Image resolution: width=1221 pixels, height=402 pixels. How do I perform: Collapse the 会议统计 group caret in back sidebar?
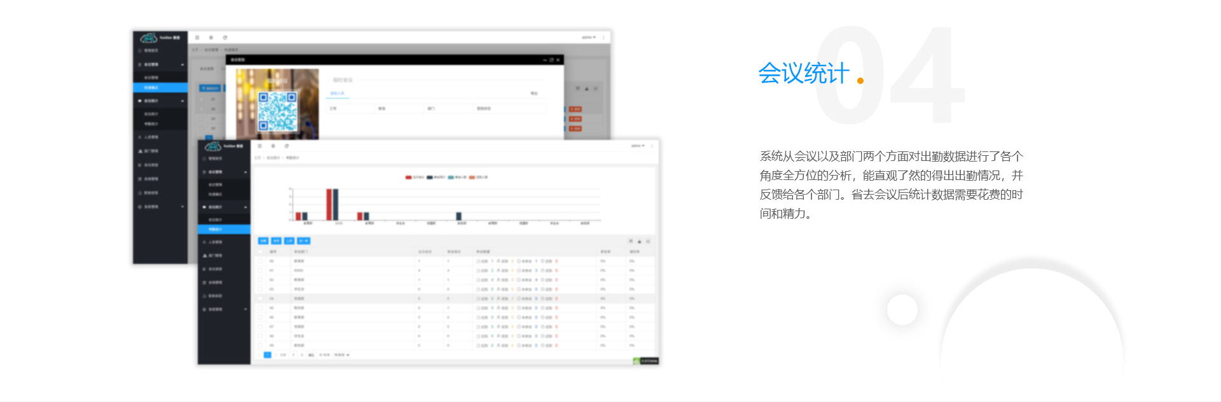[x=183, y=101]
